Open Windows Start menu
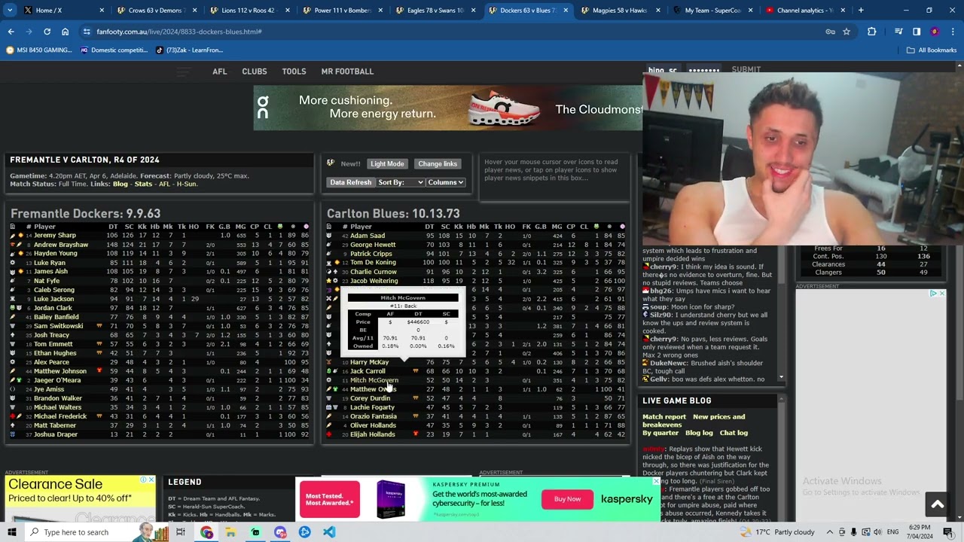This screenshot has height=542, width=964. 11,532
